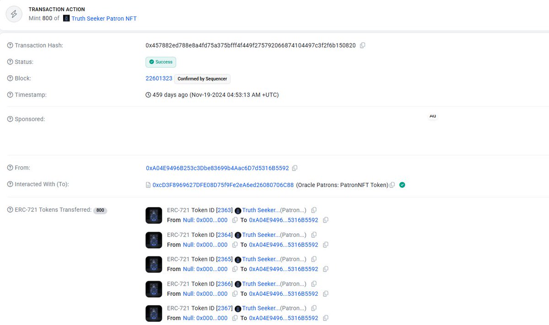
Task: Click the help icon next to ERC-721 Tokens Transferred
Action: (10, 210)
